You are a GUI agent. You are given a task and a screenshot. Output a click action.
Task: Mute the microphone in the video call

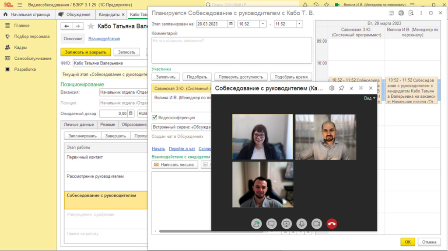point(301,224)
